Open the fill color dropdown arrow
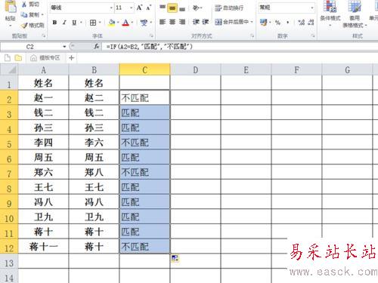This screenshot has height=283, width=378. pyautogui.click(x=118, y=23)
